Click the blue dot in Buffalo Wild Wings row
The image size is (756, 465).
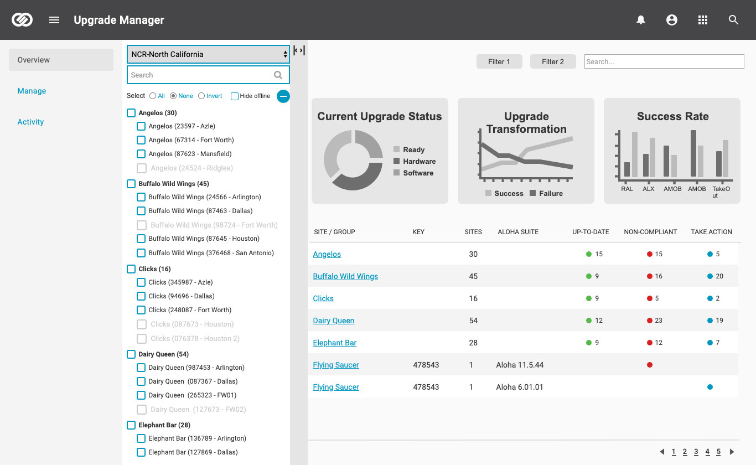pos(710,276)
